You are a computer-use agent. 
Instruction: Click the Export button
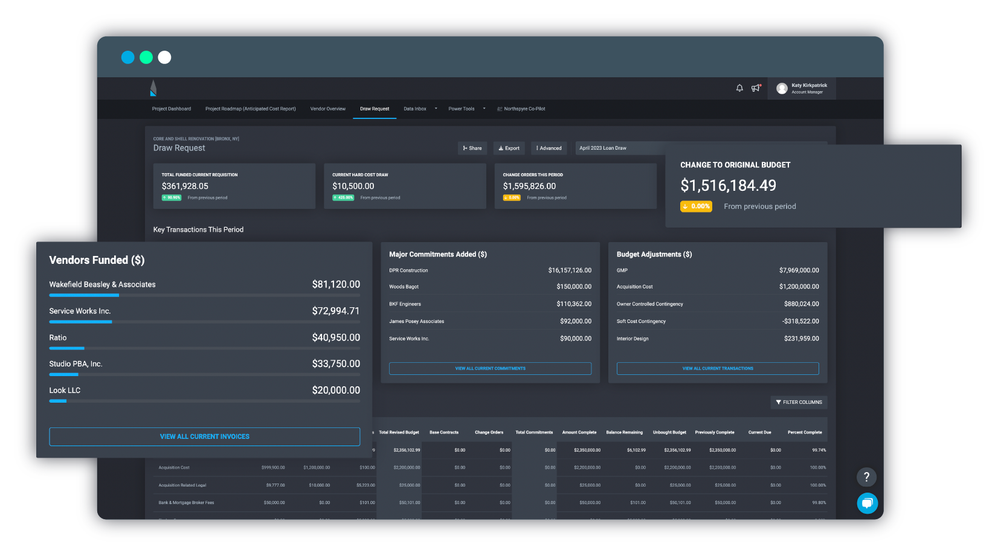point(509,148)
